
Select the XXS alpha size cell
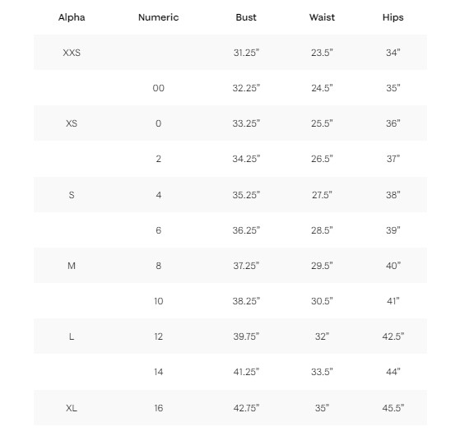tap(72, 53)
